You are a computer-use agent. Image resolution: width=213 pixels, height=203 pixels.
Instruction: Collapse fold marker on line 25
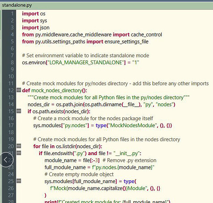19,181
